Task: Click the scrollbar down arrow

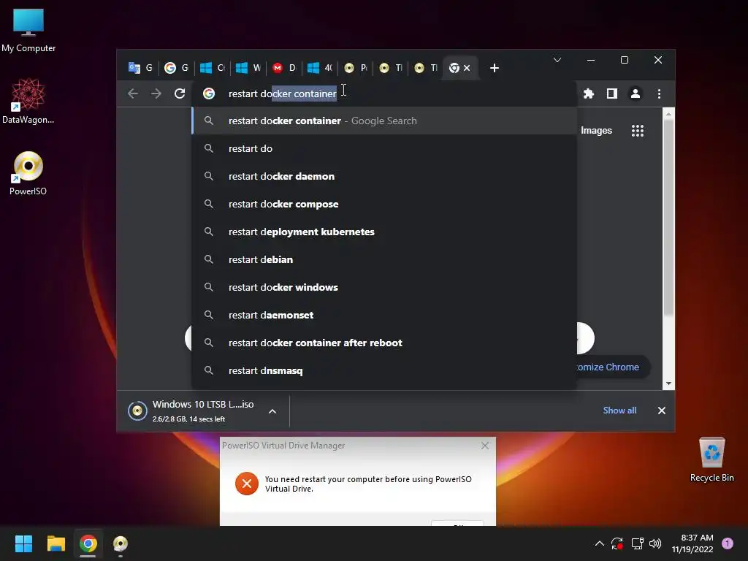Action: (668, 383)
